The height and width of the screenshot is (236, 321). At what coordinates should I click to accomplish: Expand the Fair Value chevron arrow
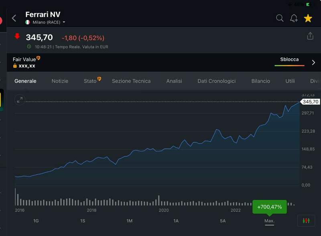313,63
